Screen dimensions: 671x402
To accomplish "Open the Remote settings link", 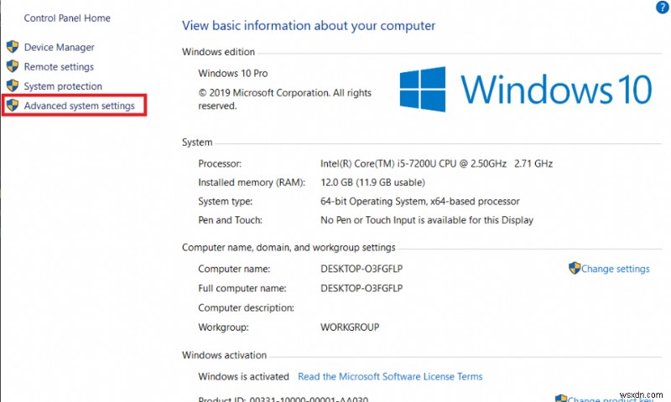I will (59, 67).
